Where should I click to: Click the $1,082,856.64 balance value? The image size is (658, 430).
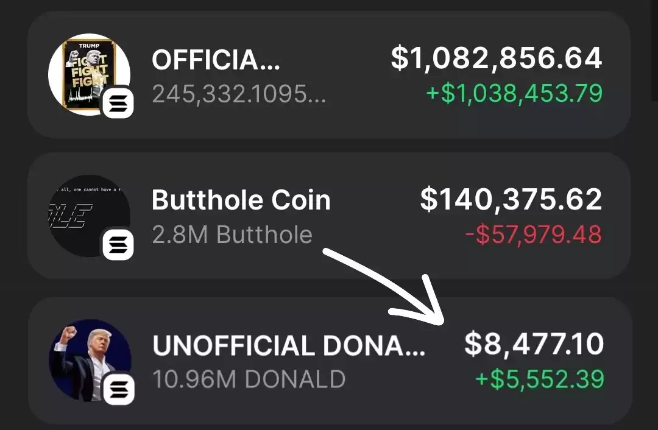pyautogui.click(x=497, y=58)
